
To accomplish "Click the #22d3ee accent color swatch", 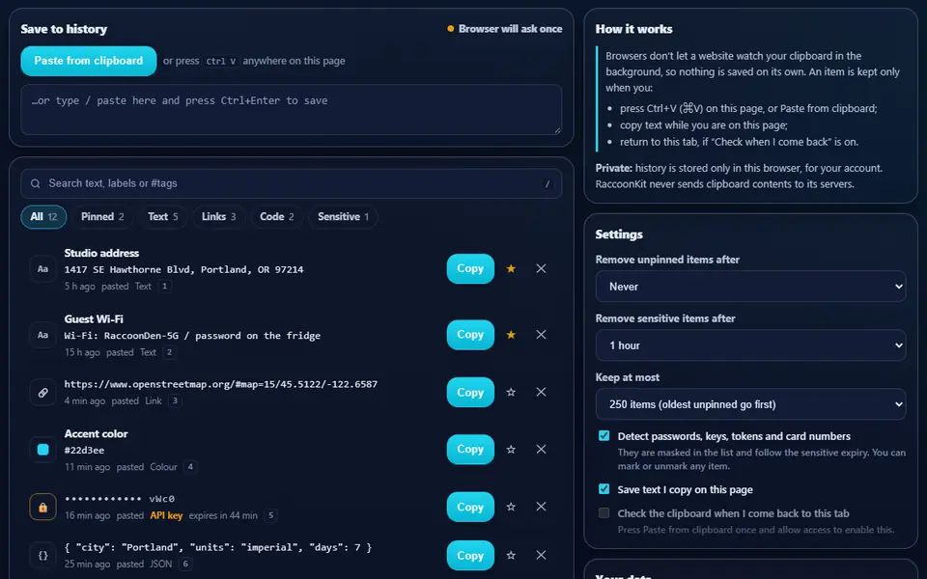I will pos(43,450).
